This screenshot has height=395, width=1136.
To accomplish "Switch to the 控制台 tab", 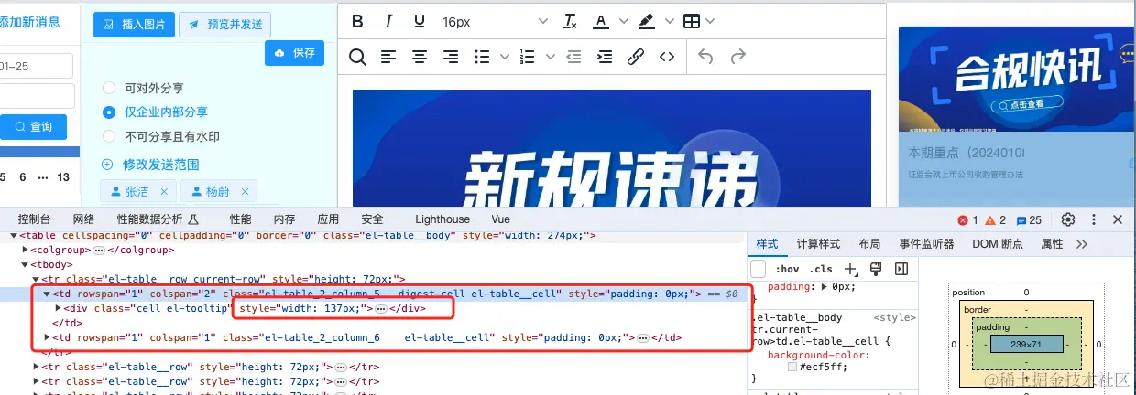I will point(34,219).
